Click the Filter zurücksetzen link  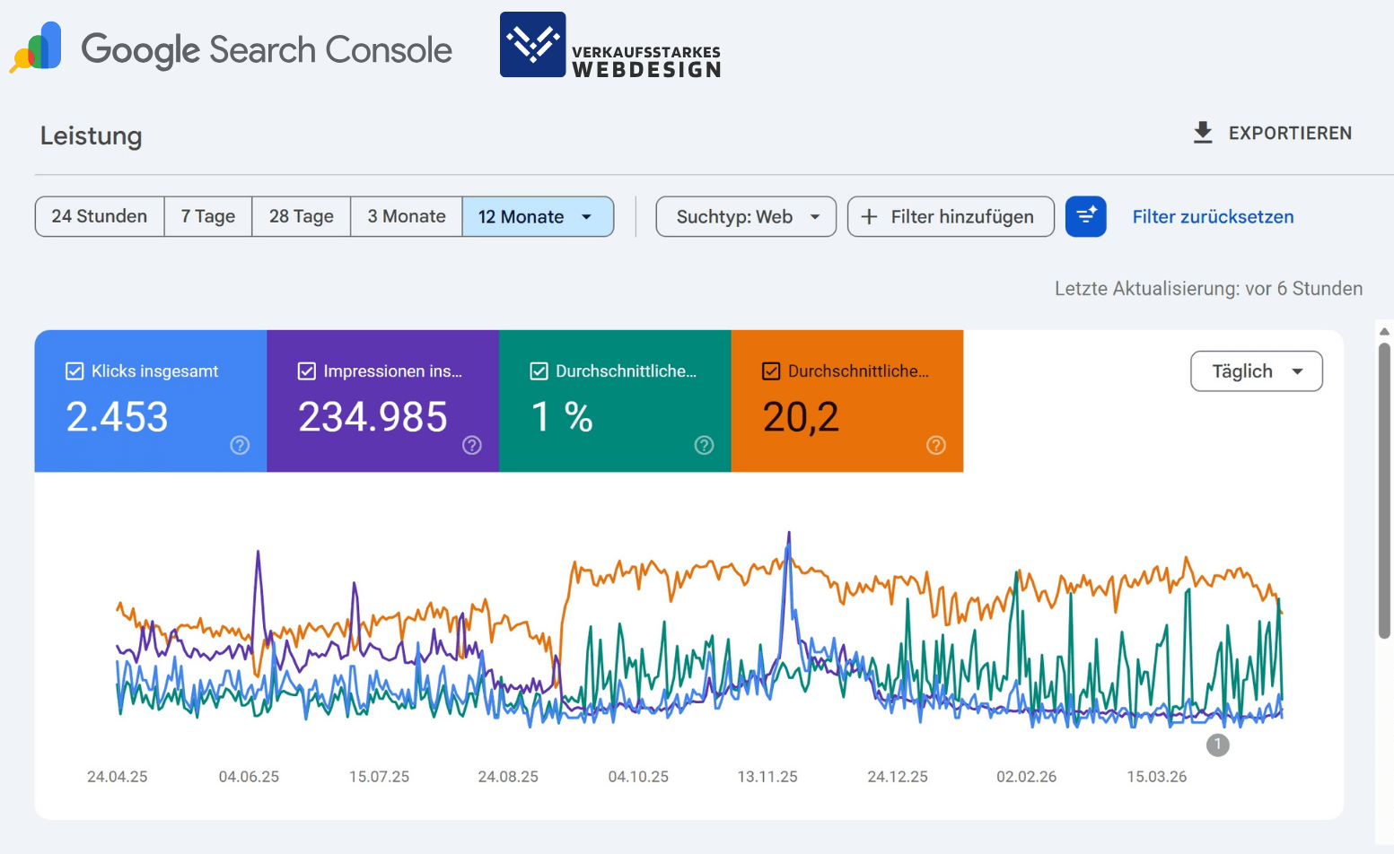click(x=1213, y=216)
